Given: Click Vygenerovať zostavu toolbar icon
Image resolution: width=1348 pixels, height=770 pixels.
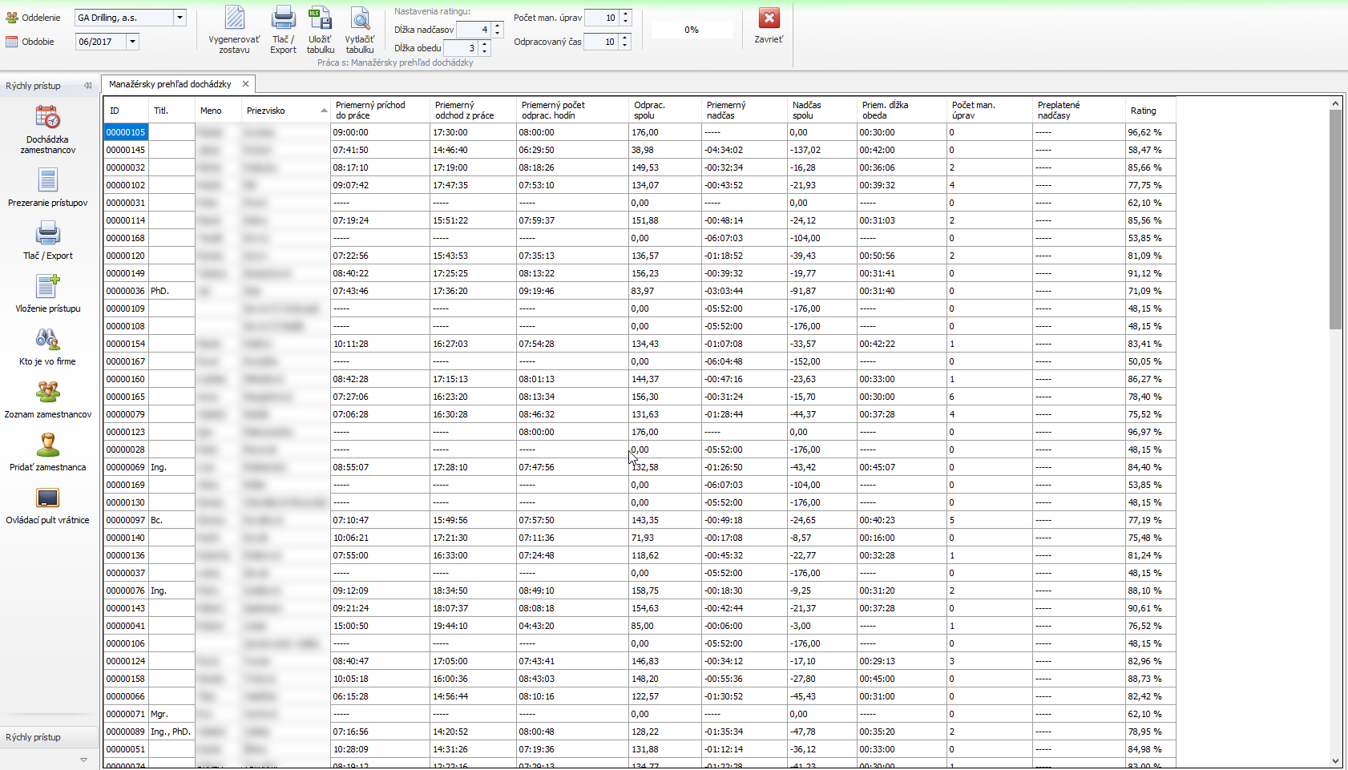Looking at the screenshot, I should point(234,30).
